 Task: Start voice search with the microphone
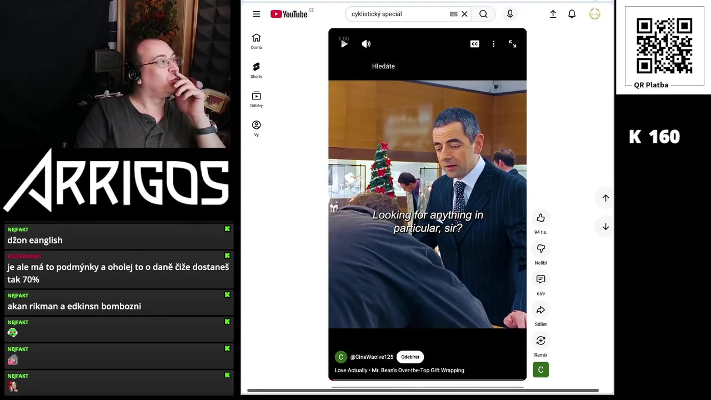(x=510, y=14)
